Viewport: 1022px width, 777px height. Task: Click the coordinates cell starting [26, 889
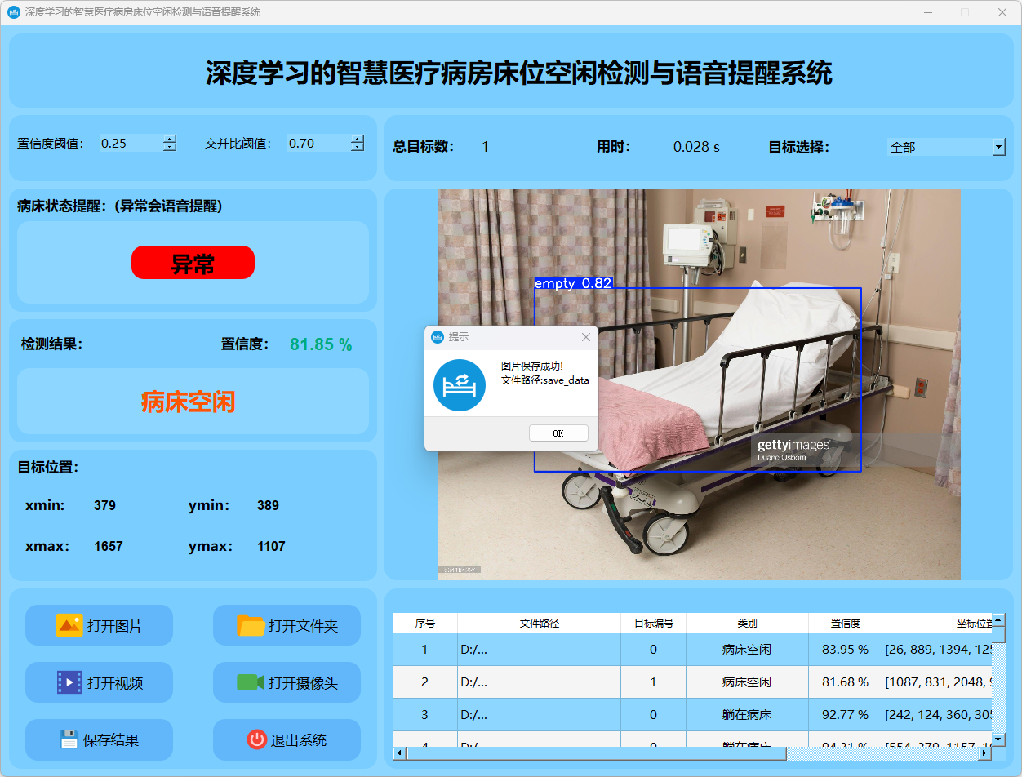[937, 650]
